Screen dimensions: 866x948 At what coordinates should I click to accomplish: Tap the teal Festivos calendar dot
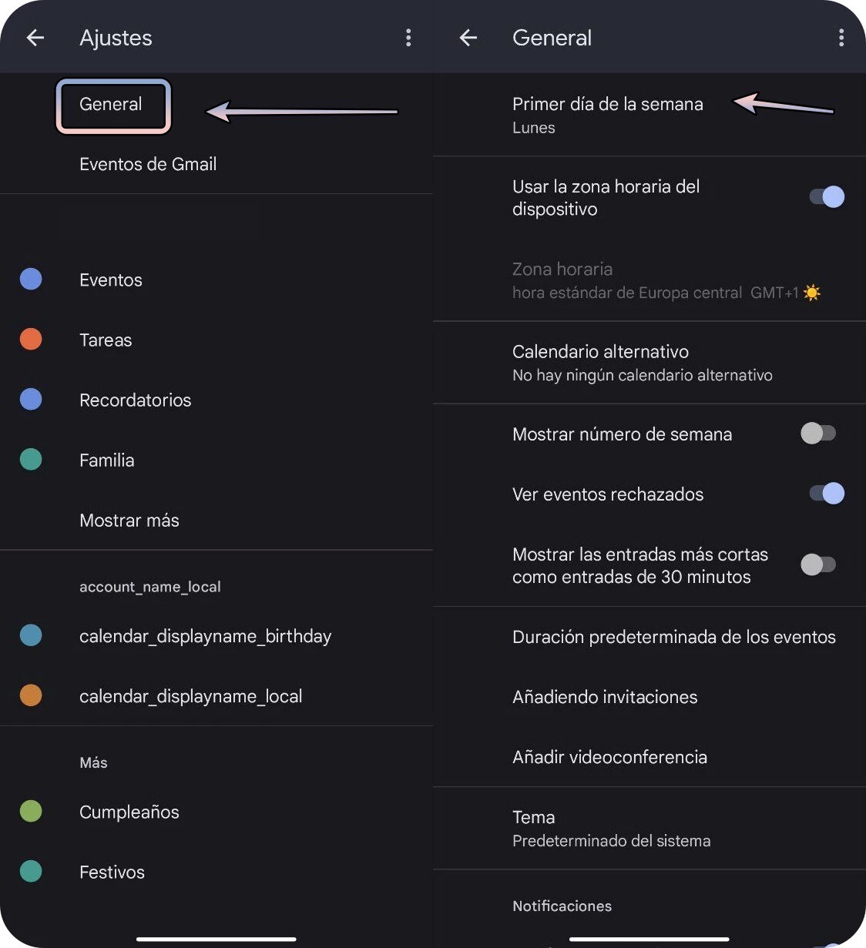pos(31,871)
